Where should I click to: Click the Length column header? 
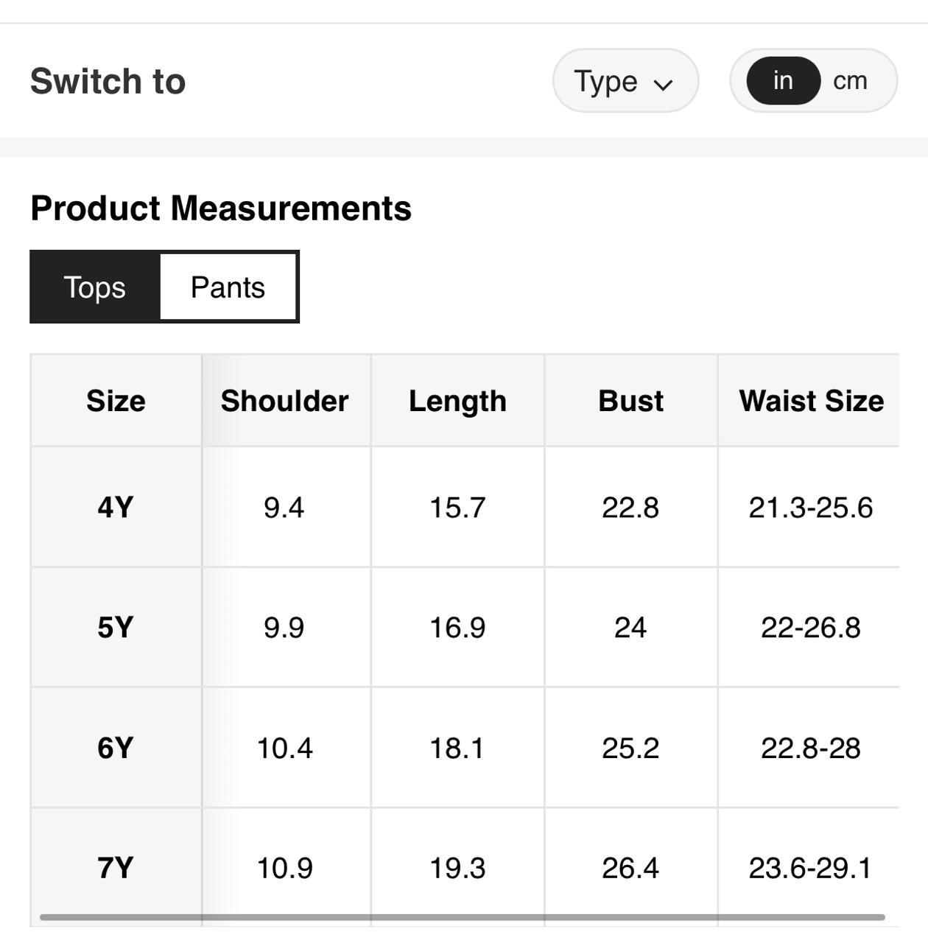(x=457, y=401)
